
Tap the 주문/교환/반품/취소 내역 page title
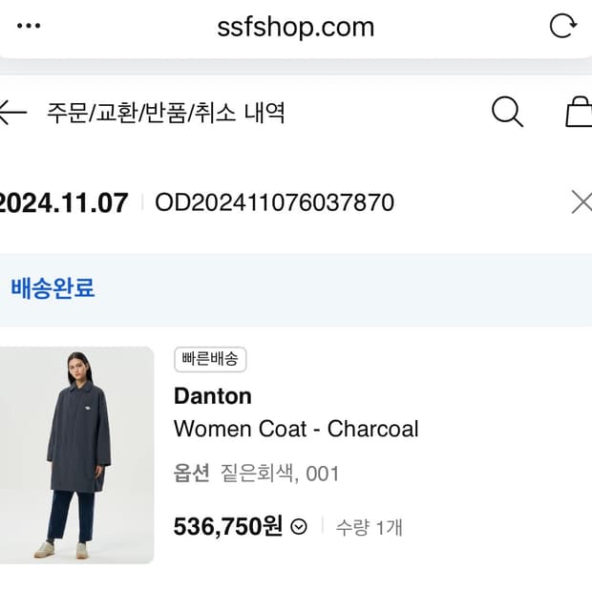point(166,113)
